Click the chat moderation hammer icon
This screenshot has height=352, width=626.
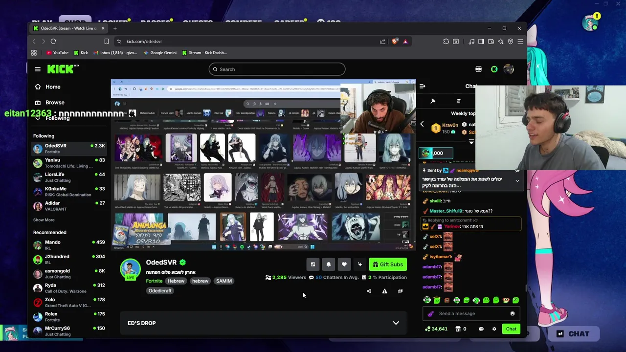433,101
